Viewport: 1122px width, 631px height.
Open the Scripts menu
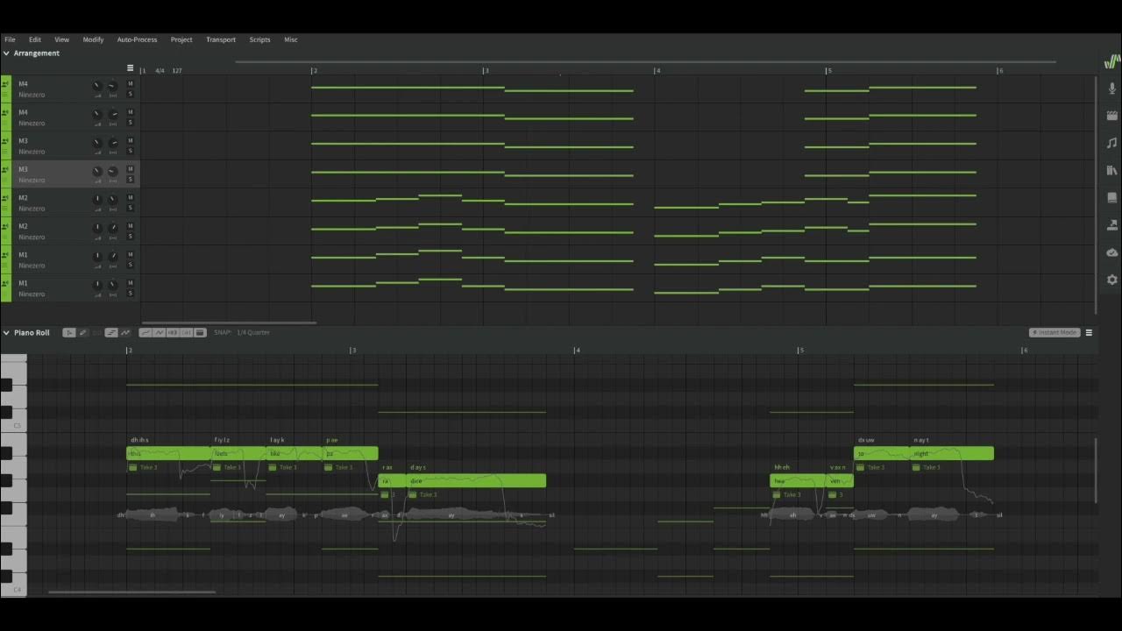coord(259,39)
